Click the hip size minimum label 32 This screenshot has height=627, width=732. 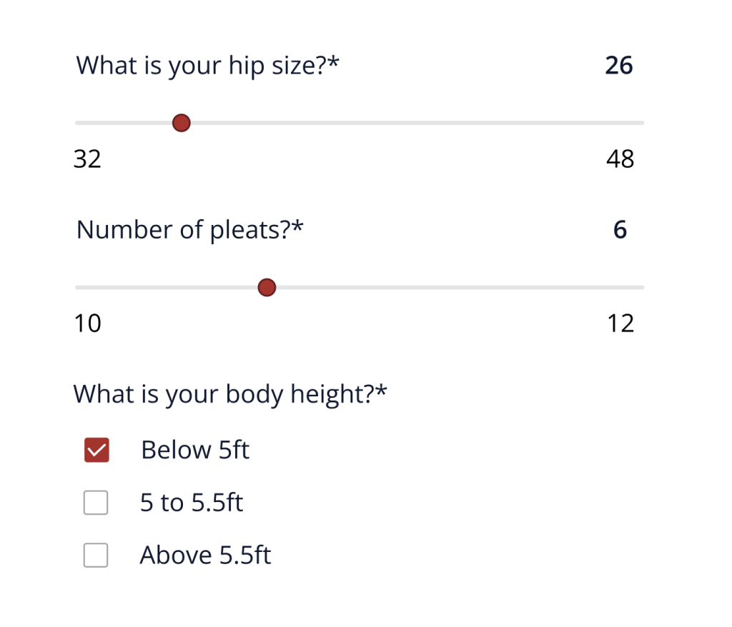88,159
